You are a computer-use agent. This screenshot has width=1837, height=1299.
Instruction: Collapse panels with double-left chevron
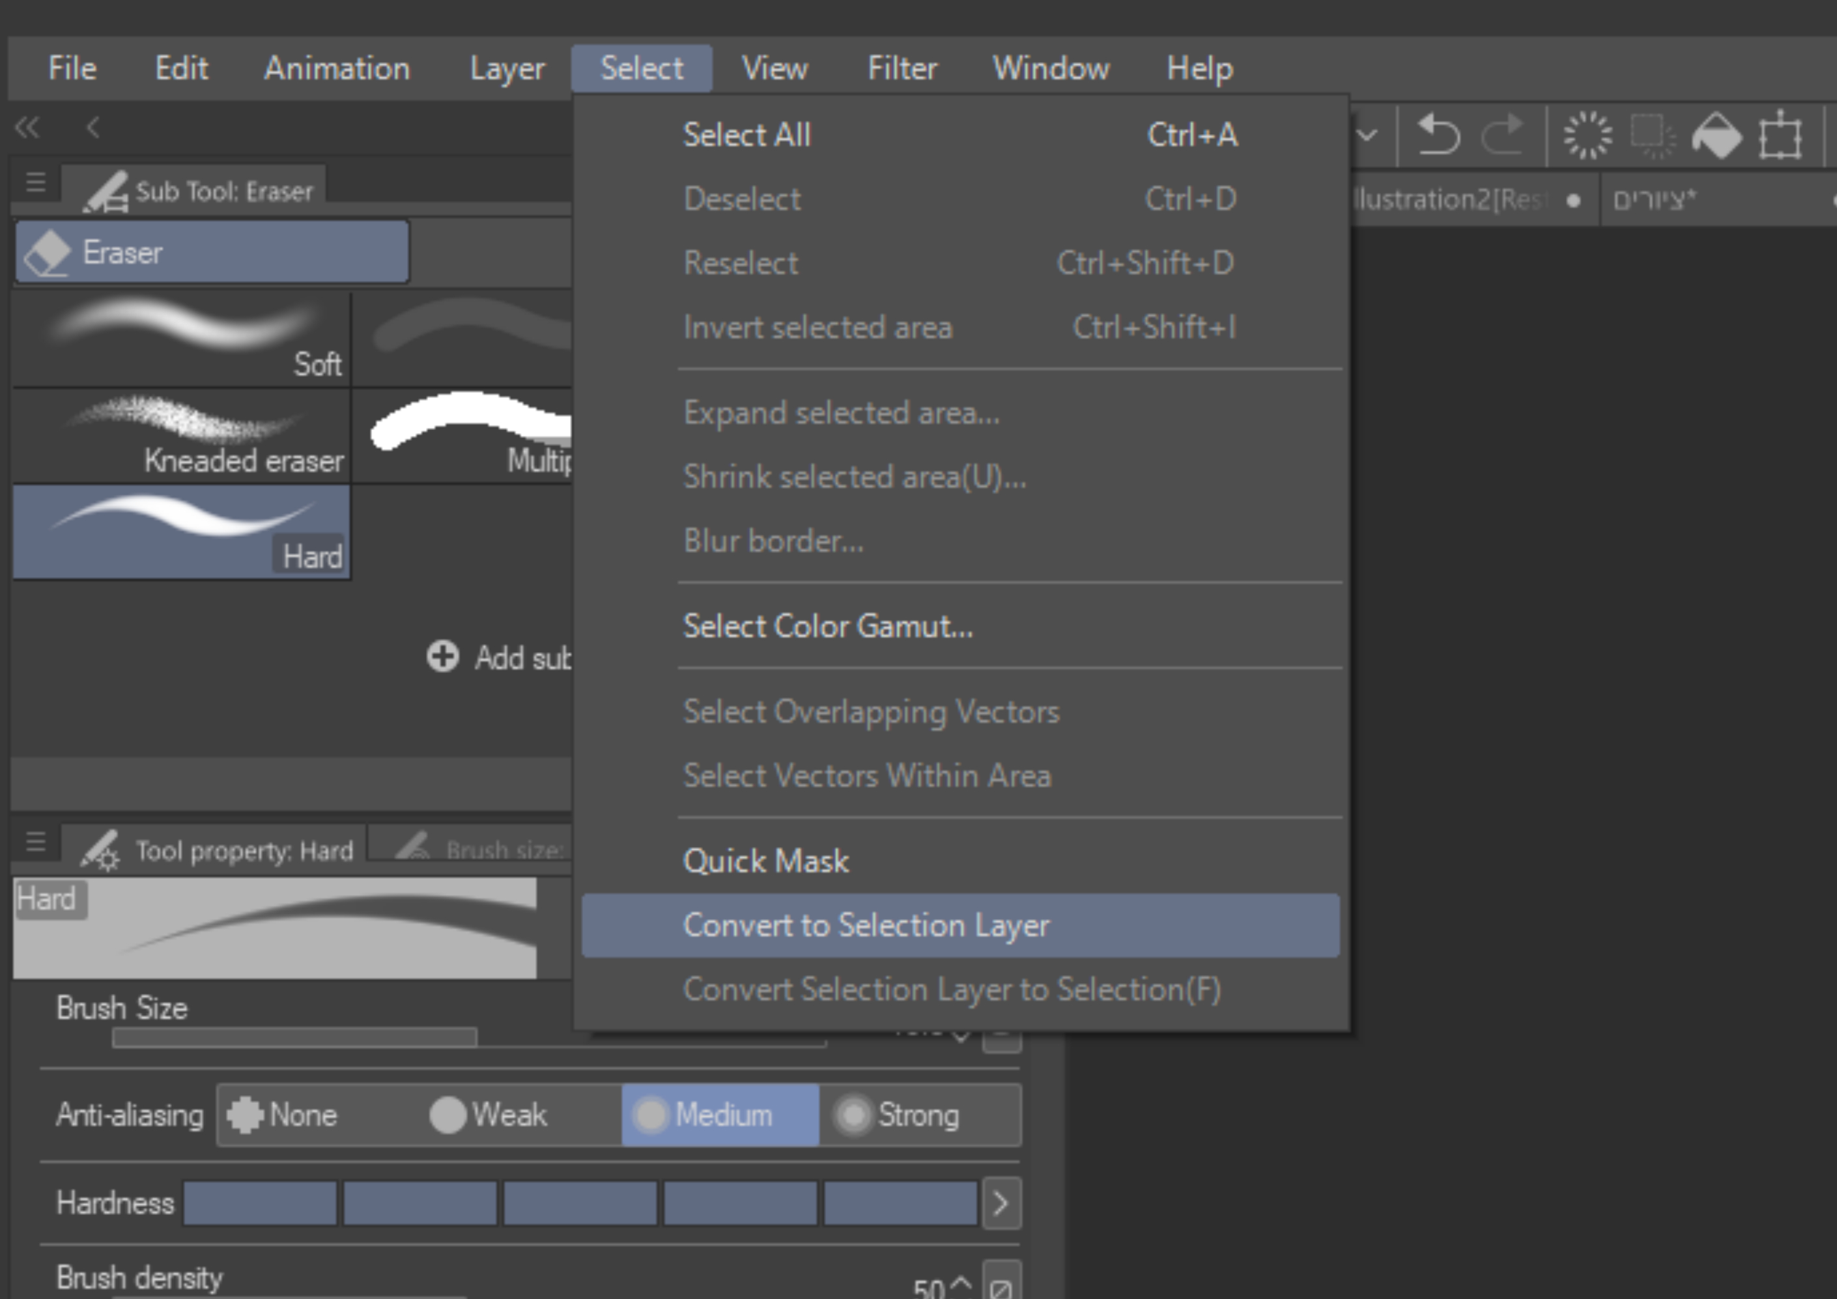point(27,127)
